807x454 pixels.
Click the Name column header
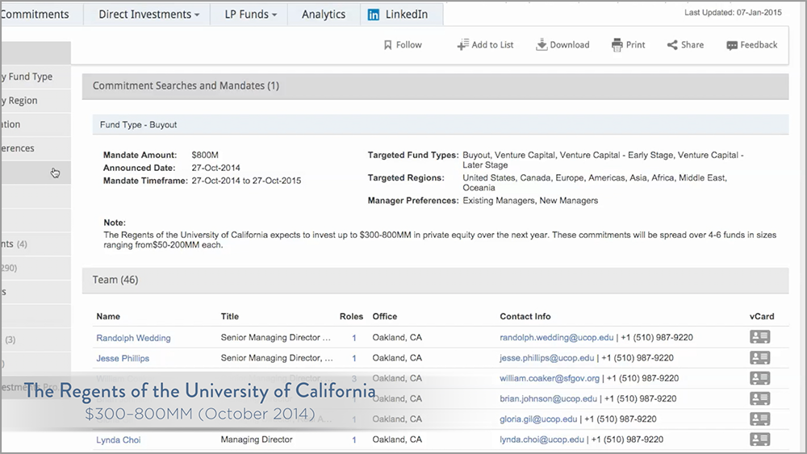click(x=108, y=317)
